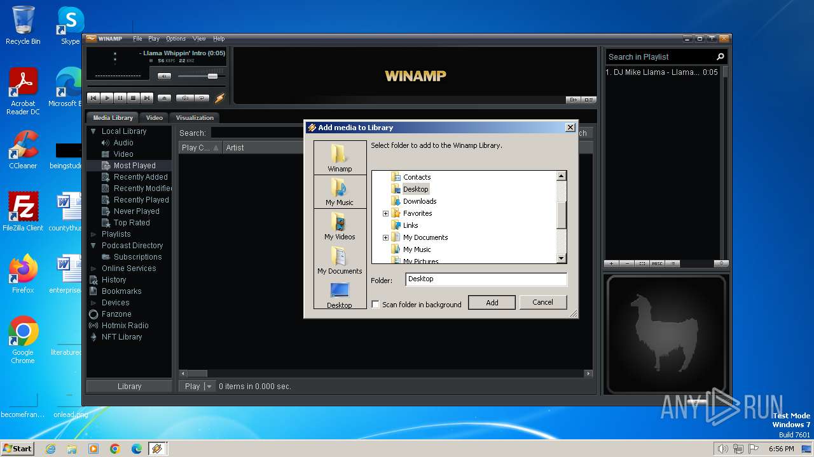Start playback with the Play button
814x457 pixels.
107,98
